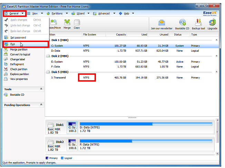Viewport: 225px width, 168px height.
Task: Click Explore partition operation
Action: (20, 74)
